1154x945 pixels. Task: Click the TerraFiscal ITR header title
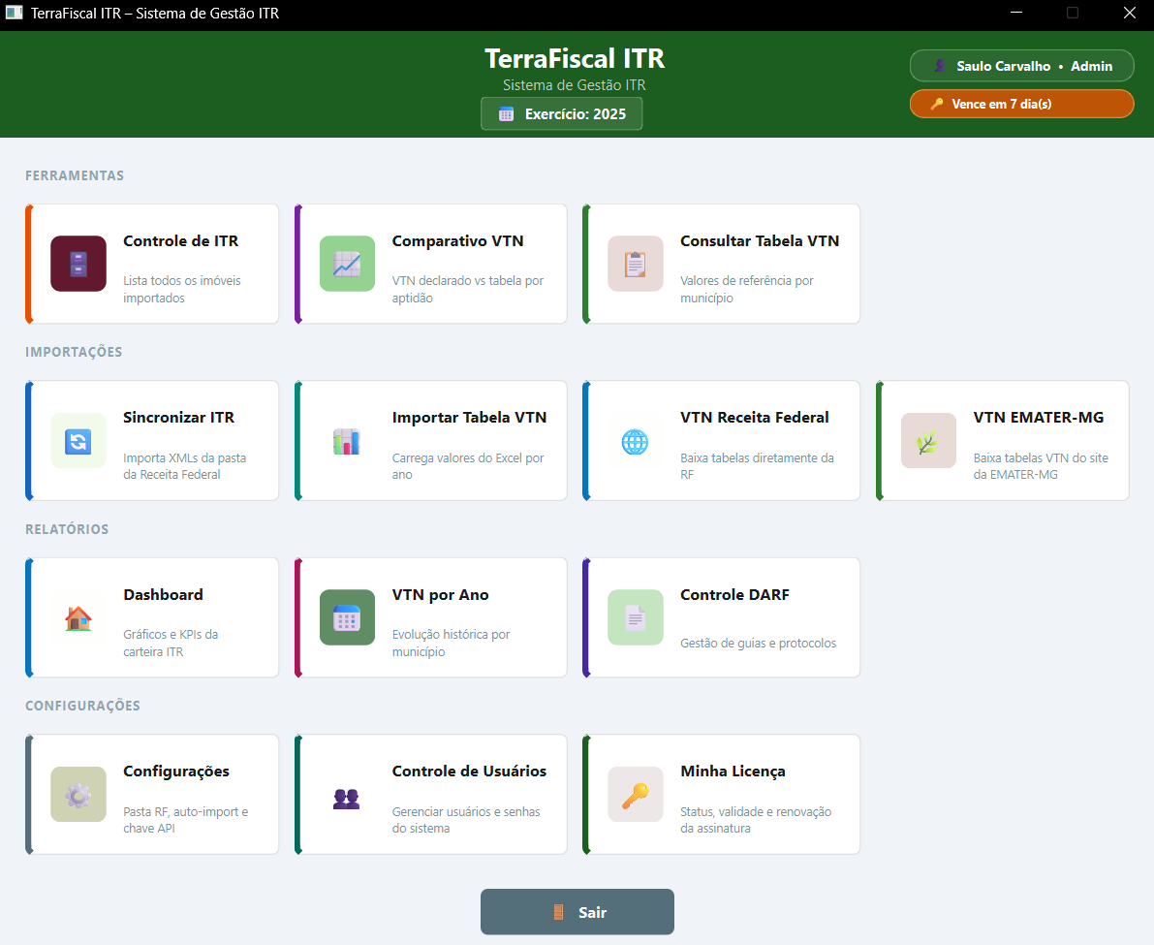click(575, 58)
